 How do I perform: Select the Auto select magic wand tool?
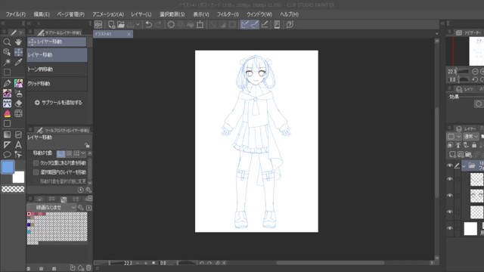click(7, 62)
